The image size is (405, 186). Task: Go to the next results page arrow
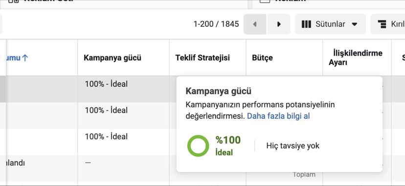(279, 24)
